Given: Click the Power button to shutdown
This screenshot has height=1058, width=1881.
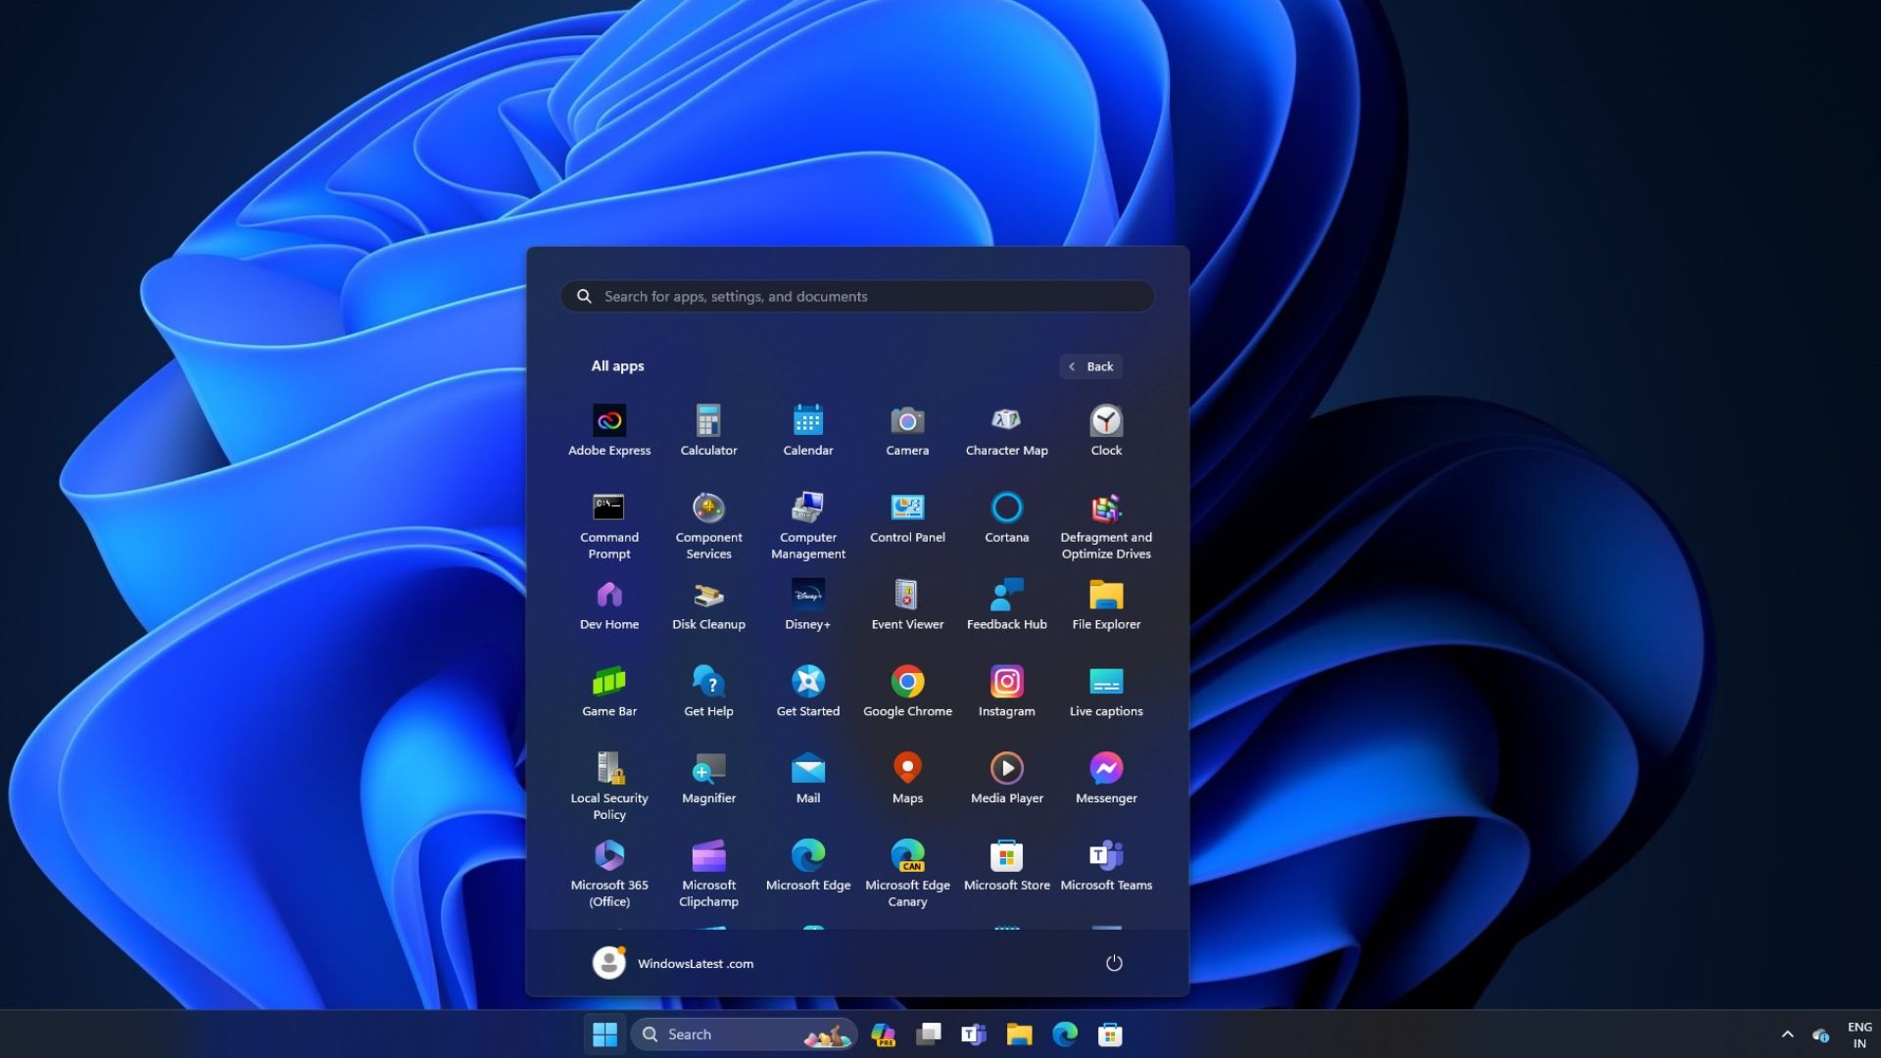Looking at the screenshot, I should point(1112,962).
